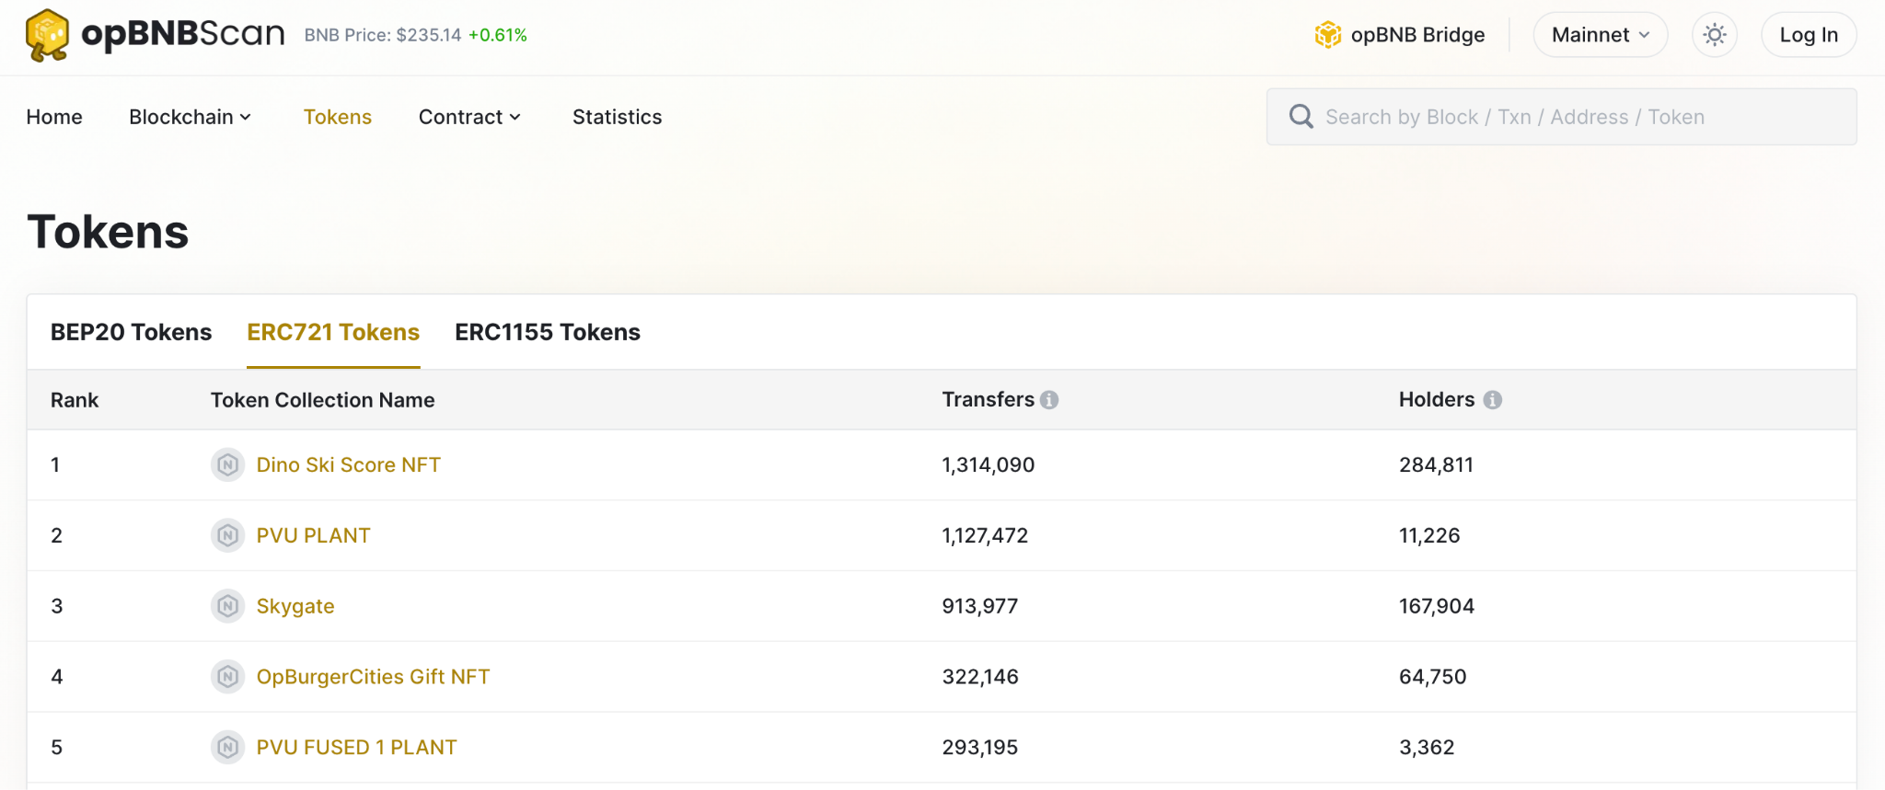Screen dimensions: 1885x790
Task: Click the Dino Ski Score NFT token icon
Action: [227, 465]
